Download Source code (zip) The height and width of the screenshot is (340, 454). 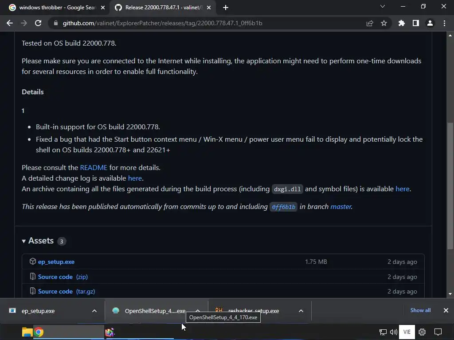pyautogui.click(x=63, y=277)
